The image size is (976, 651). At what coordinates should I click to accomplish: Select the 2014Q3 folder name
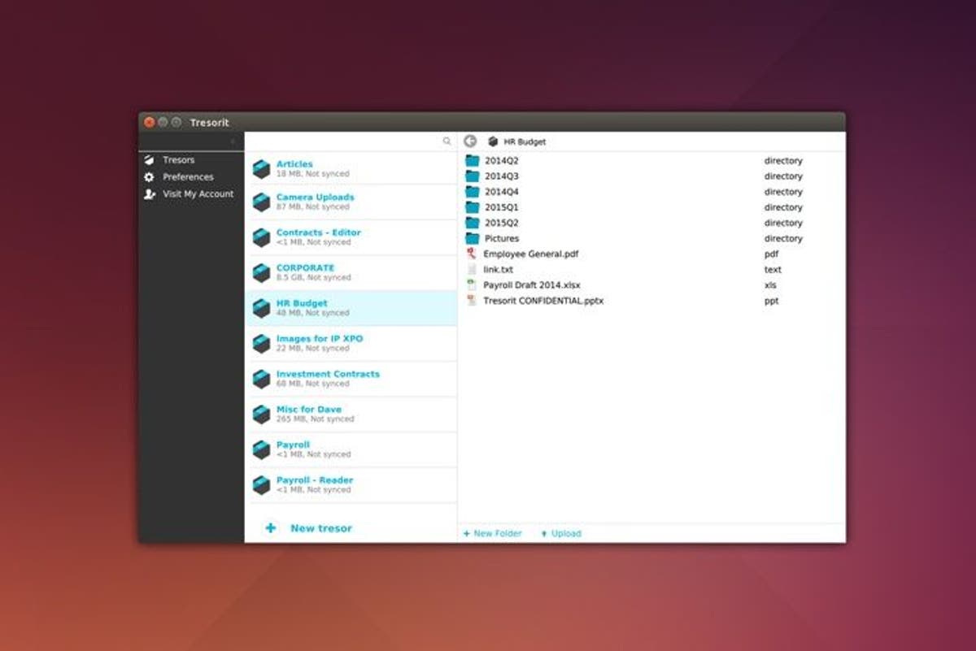pos(502,176)
